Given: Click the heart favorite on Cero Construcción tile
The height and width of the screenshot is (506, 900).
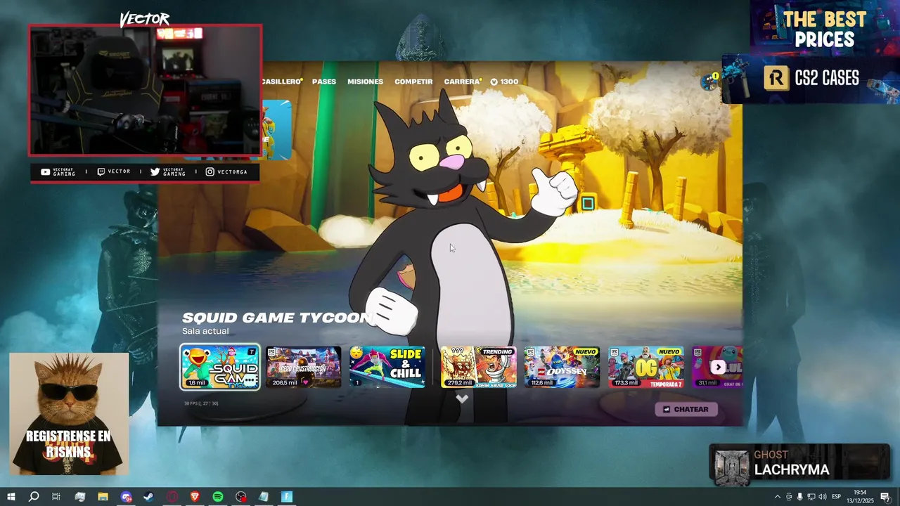Looking at the screenshot, I should click(306, 382).
